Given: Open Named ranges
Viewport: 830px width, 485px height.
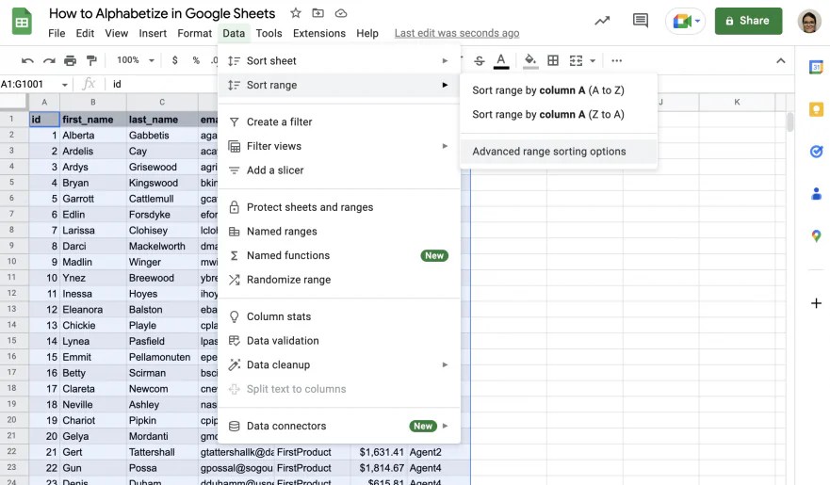Looking at the screenshot, I should (339, 232).
